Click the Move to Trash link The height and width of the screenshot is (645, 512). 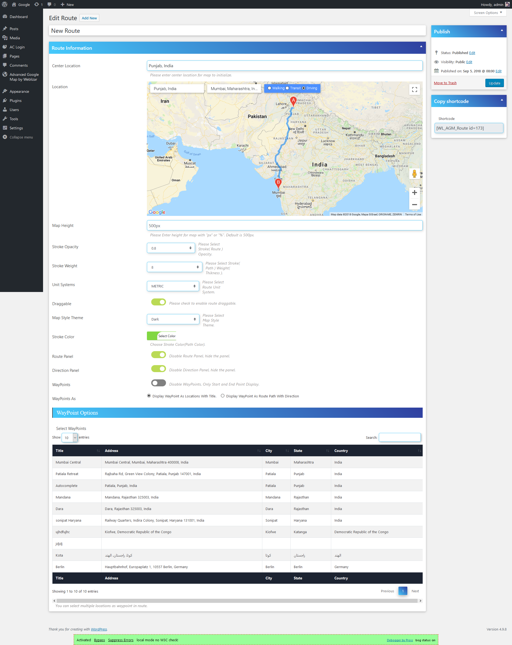tap(445, 83)
